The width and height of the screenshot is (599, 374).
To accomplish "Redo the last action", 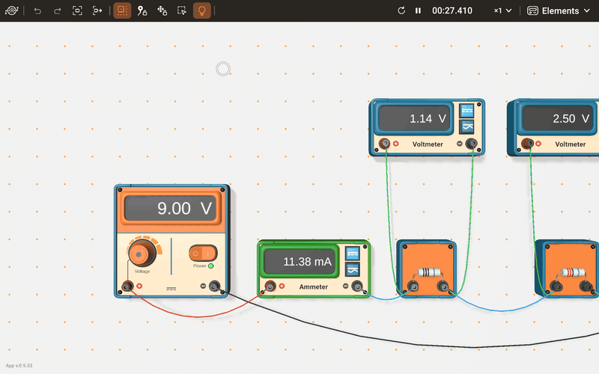I will [x=58, y=10].
